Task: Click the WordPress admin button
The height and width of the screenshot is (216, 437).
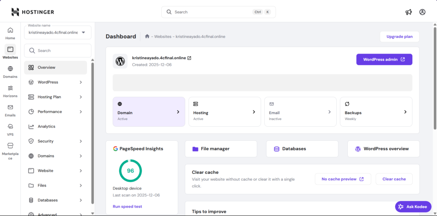Action: coord(384,60)
